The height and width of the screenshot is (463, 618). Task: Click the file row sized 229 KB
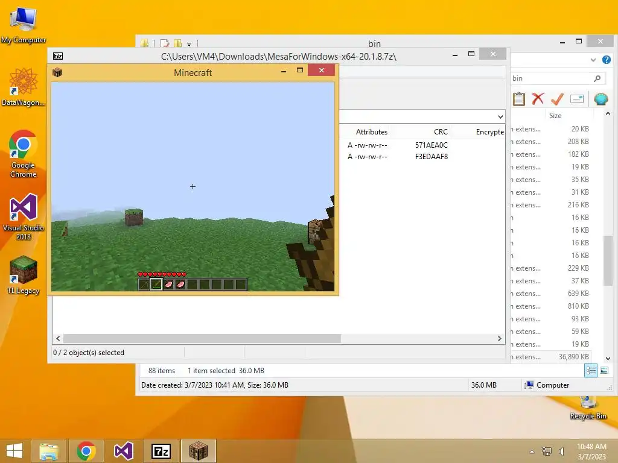550,268
